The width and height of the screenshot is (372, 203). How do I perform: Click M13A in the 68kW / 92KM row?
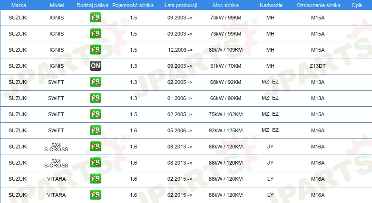tap(318, 82)
